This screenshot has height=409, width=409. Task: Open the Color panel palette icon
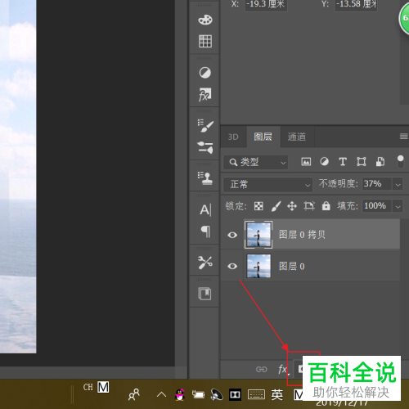[x=205, y=20]
